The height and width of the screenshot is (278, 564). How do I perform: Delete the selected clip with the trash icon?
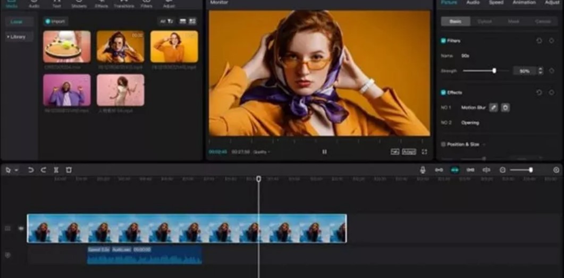(x=69, y=170)
